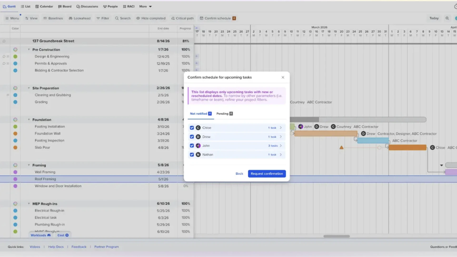The image size is (457, 257).
Task: Click Permits & Approvals blue color dot
Action: click(15, 63)
